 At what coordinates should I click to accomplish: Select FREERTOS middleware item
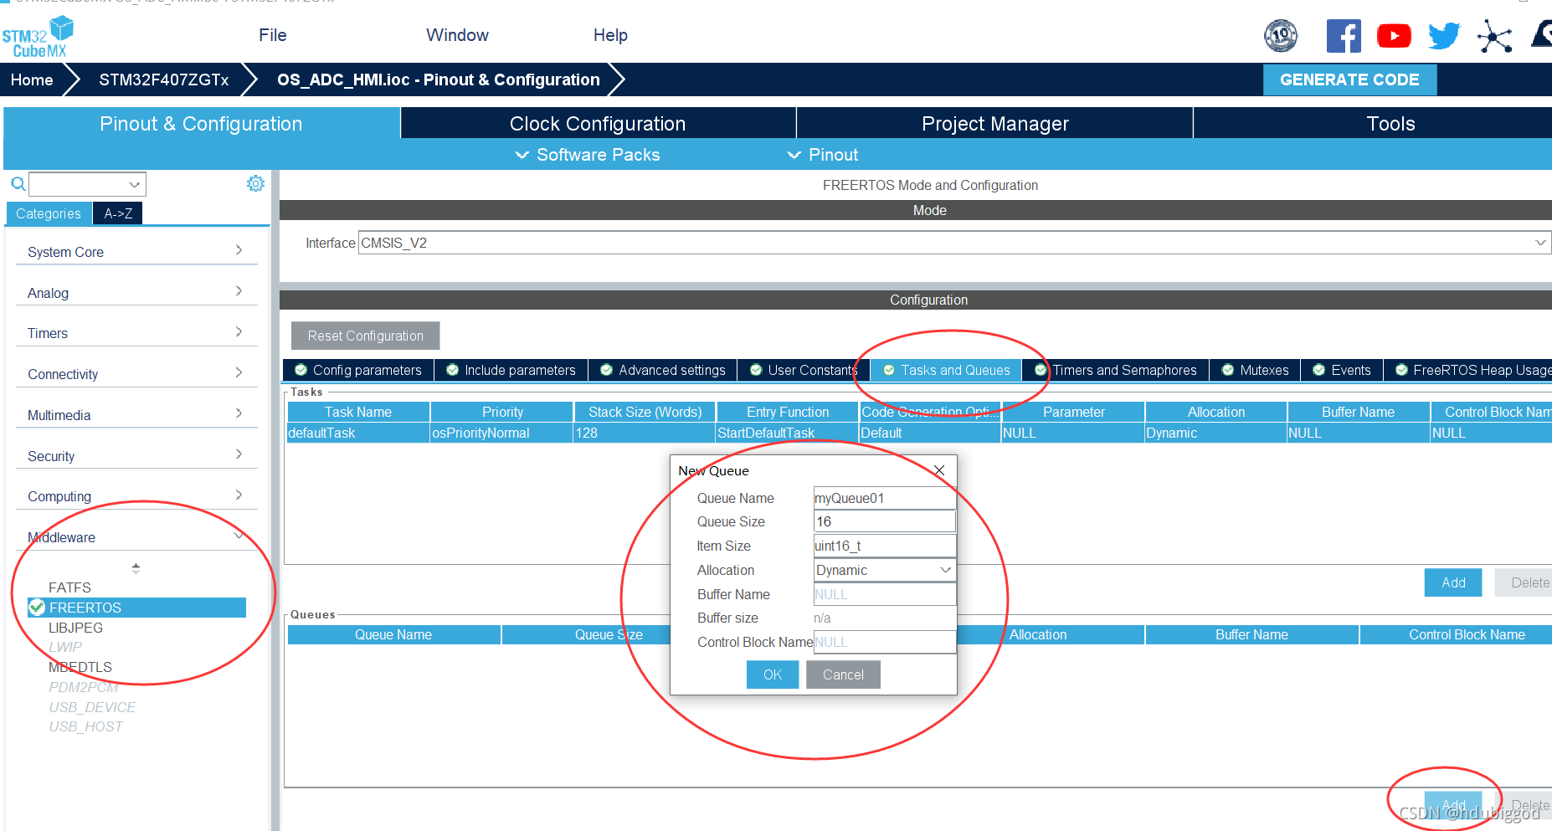[x=137, y=608]
